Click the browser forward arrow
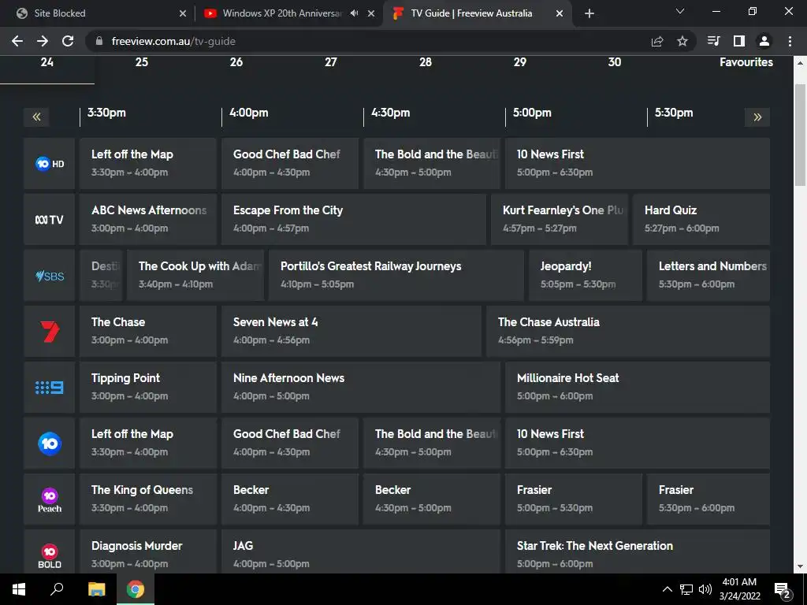The width and height of the screenshot is (807, 605). pos(43,41)
